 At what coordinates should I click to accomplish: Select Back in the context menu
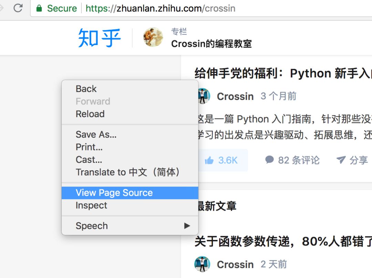point(130,89)
